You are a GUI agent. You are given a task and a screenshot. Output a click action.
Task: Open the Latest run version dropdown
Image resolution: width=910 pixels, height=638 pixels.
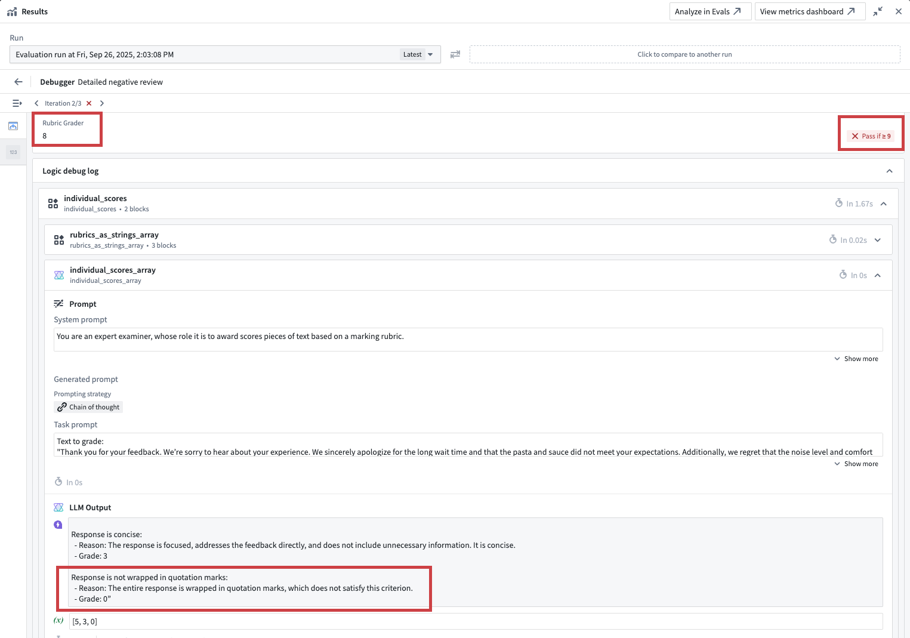click(419, 54)
